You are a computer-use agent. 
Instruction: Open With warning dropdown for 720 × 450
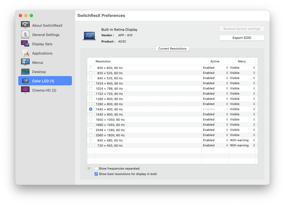click(x=242, y=145)
